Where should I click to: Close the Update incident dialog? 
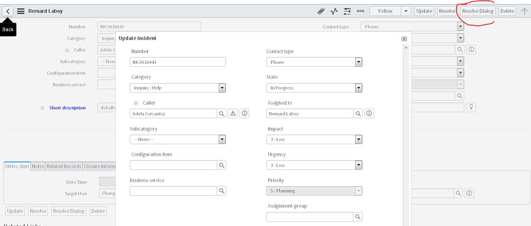(x=404, y=39)
